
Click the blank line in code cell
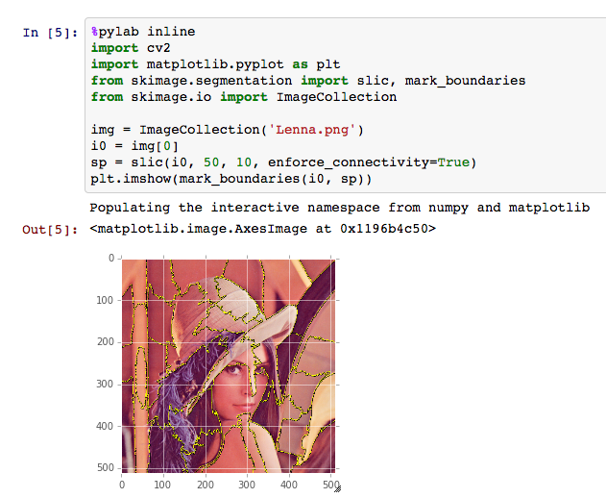click(x=344, y=113)
